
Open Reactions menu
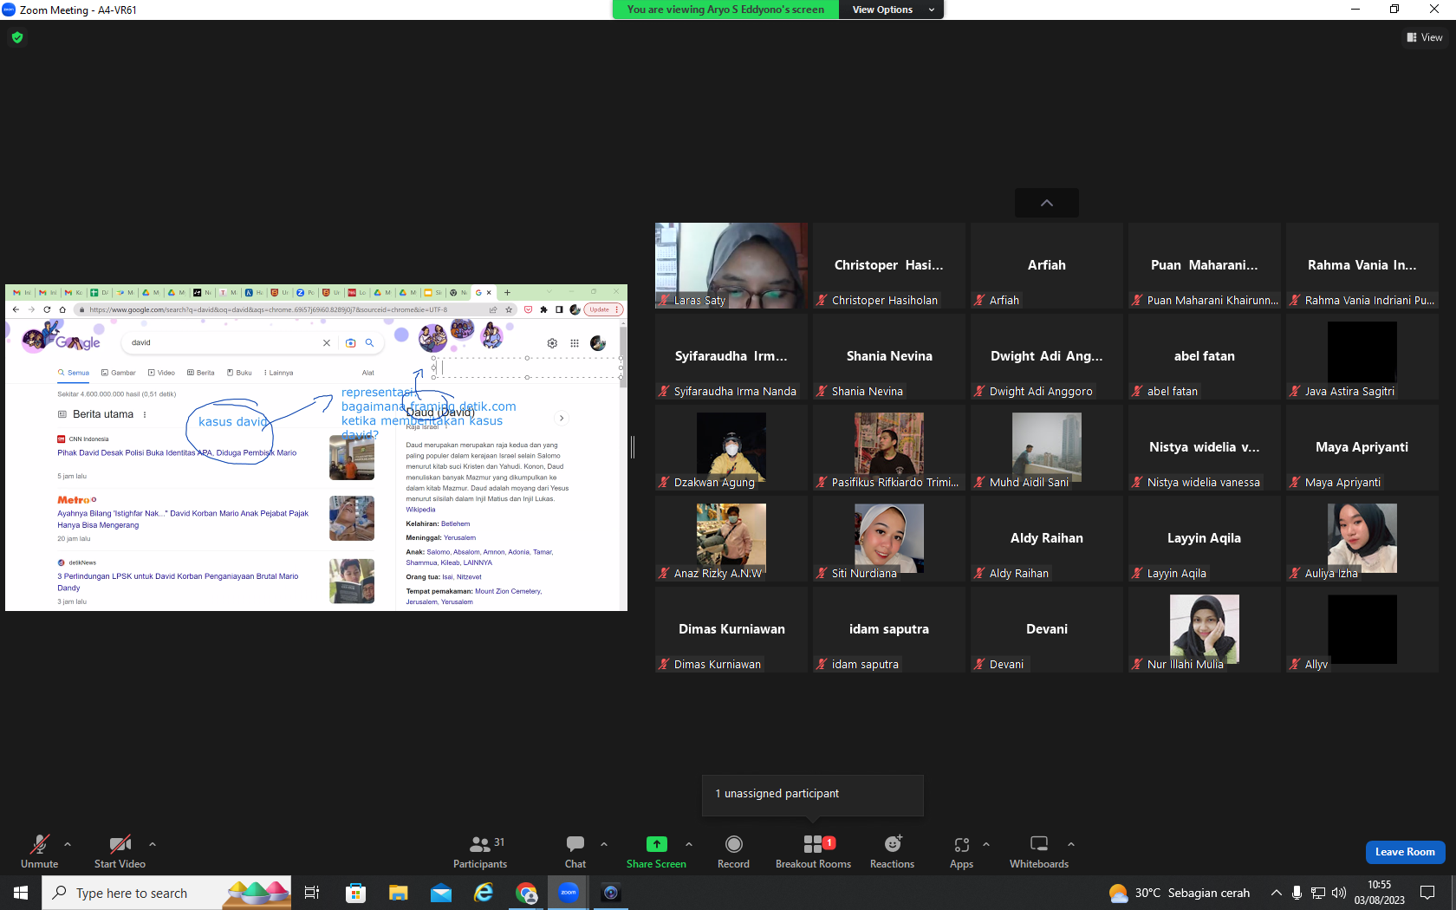pyautogui.click(x=892, y=852)
